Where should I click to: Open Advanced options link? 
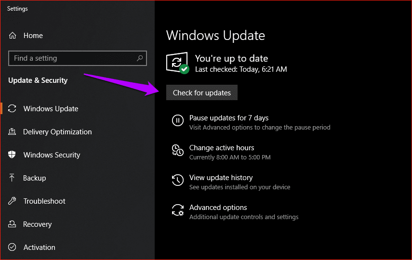coord(218,208)
